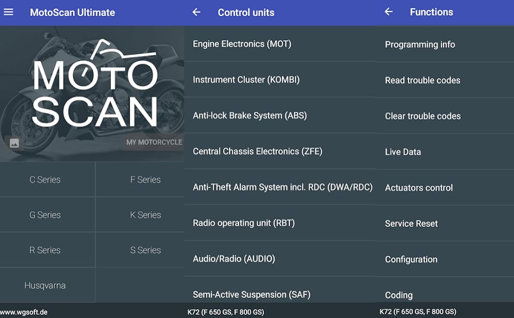Viewport: 514px width, 318px height.
Task: Select the R Series option
Action: (46, 250)
